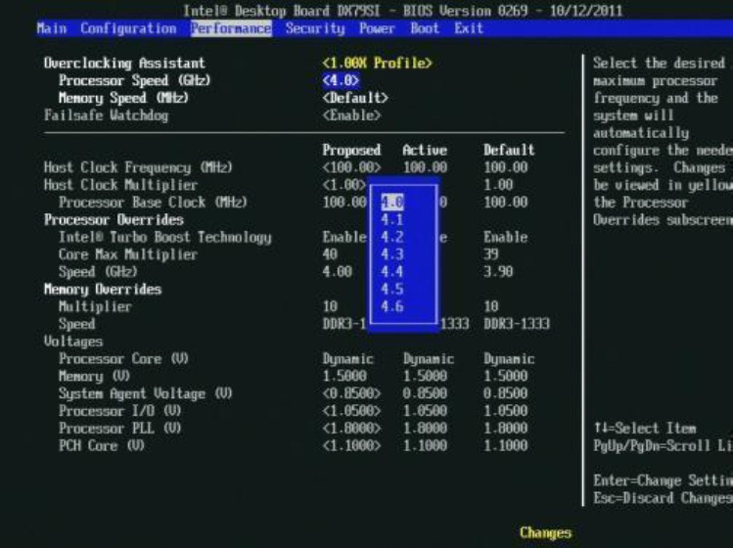This screenshot has height=548, width=733.
Task: Toggle the Failsafe Watchdog <Enable> value
Action: pyautogui.click(x=351, y=115)
